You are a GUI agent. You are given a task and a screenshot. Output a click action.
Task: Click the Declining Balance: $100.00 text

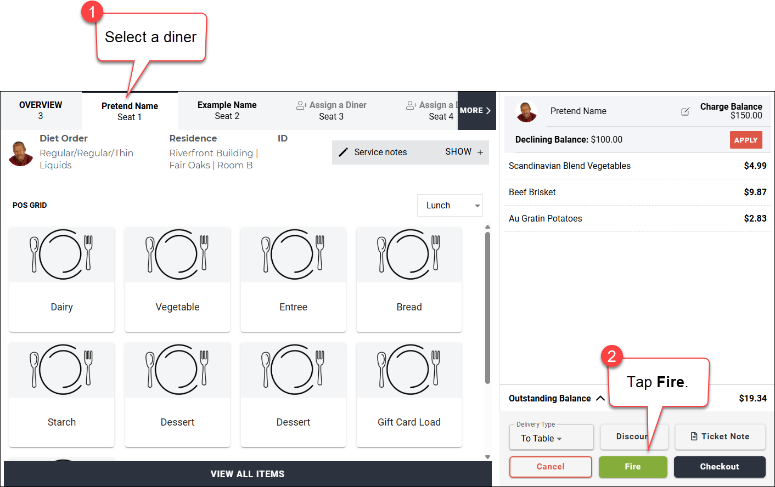click(x=569, y=139)
